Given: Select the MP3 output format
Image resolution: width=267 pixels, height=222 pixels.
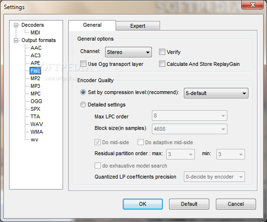Looking at the screenshot, I should (35, 86).
